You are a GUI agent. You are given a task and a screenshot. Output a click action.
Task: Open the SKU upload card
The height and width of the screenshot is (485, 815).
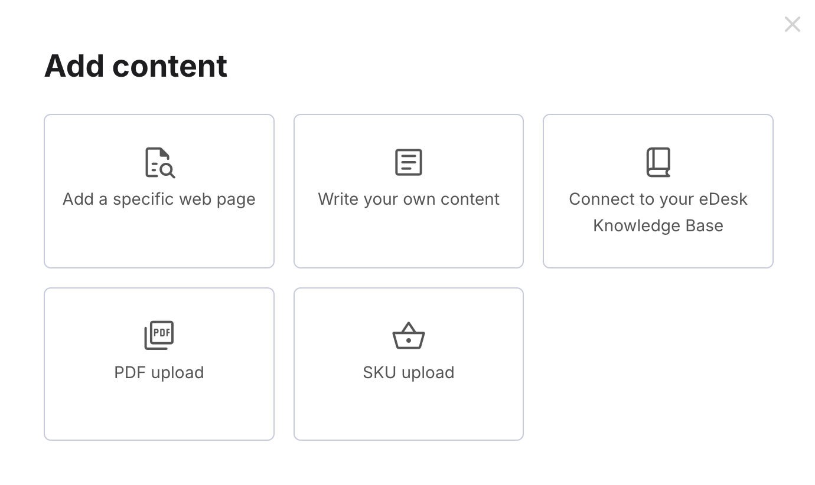pos(408,363)
